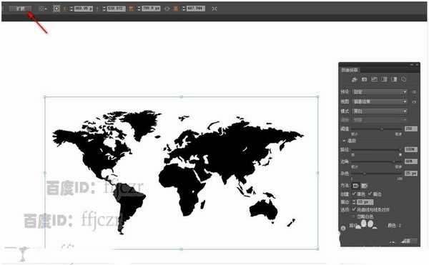Open the View dropdown in Image Trace

coord(380,101)
